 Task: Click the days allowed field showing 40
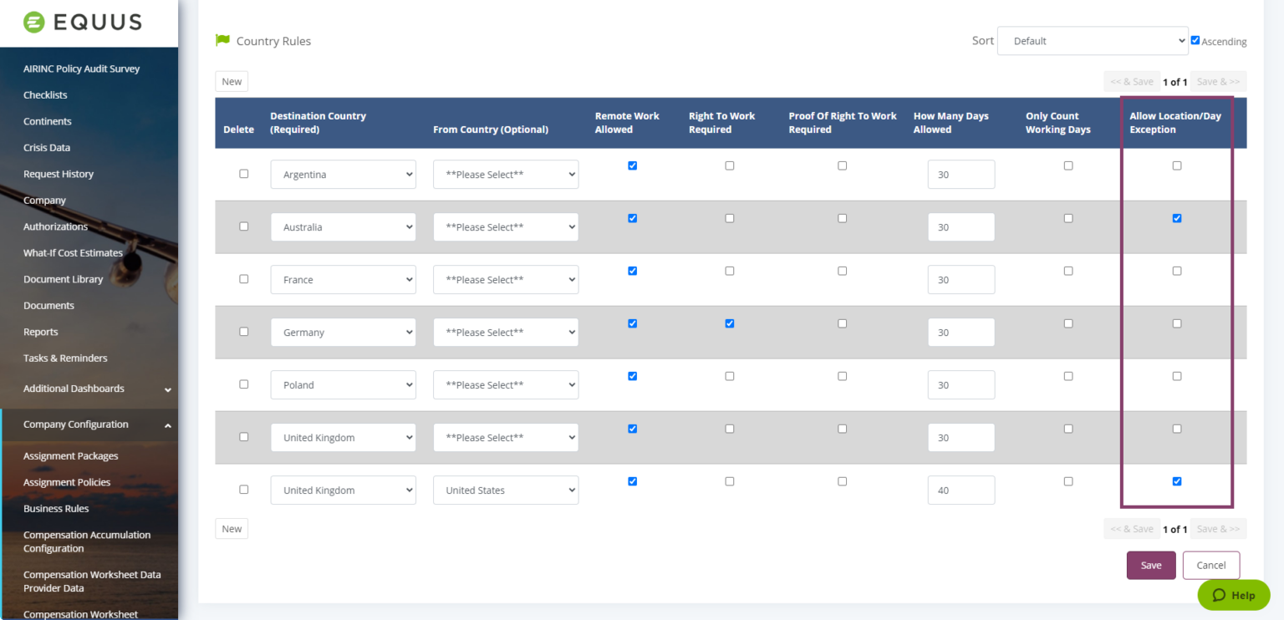click(x=961, y=490)
